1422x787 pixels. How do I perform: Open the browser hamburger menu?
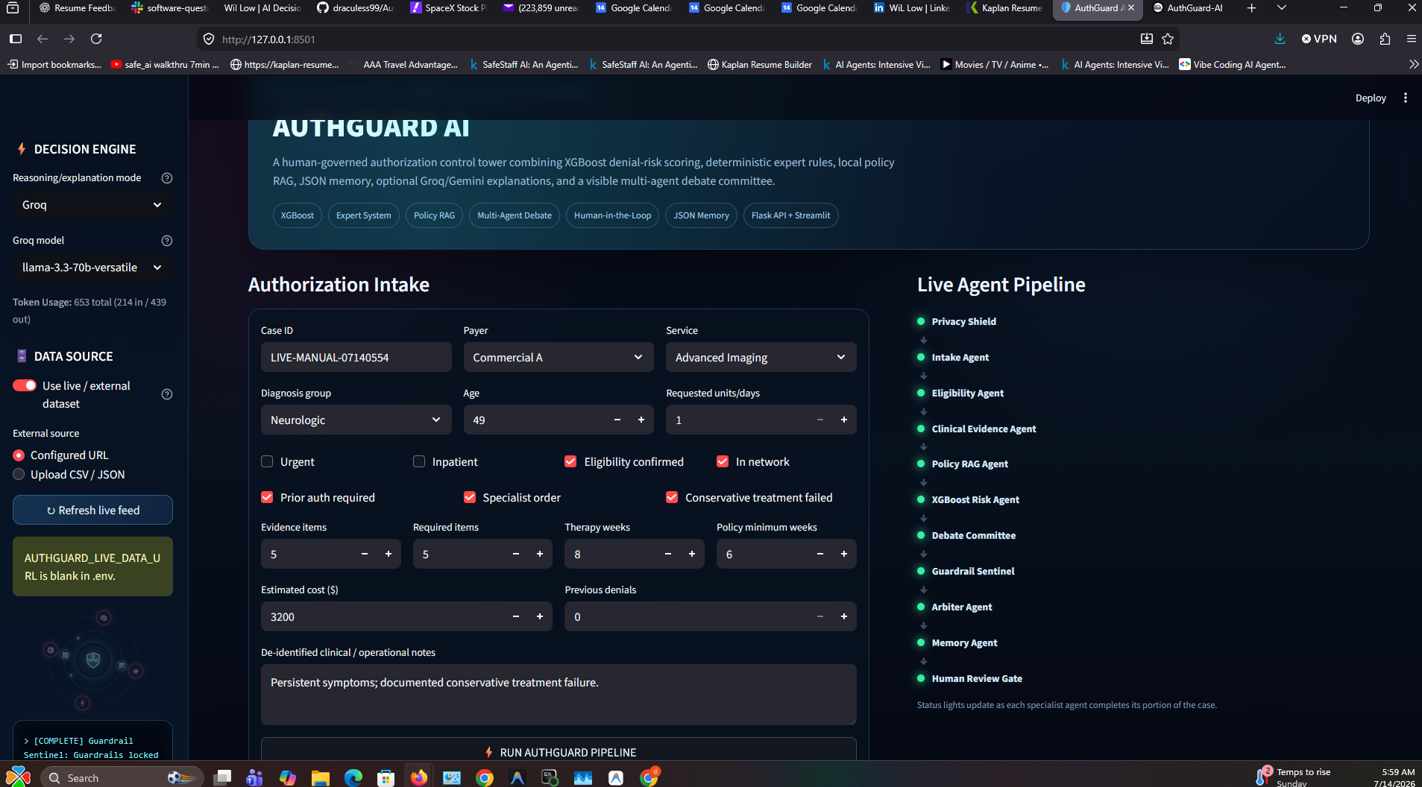1411,39
